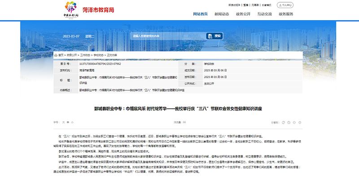Viewport: 359px width, 177px height.
Task: Go to 网站首页 tab
Action: [200, 14]
